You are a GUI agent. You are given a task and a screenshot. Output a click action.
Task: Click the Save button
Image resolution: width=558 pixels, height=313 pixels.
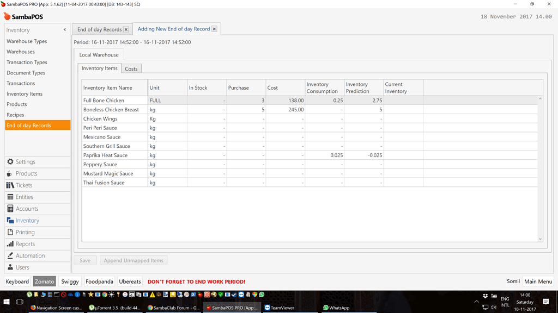[85, 260]
